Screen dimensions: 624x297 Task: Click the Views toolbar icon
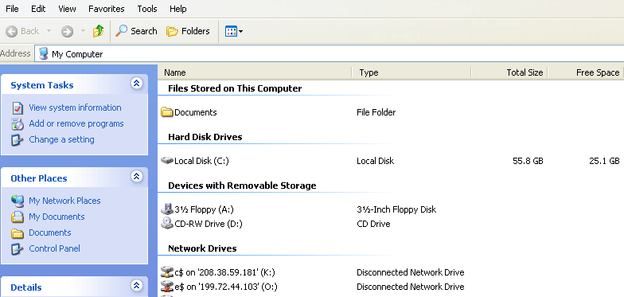click(234, 31)
